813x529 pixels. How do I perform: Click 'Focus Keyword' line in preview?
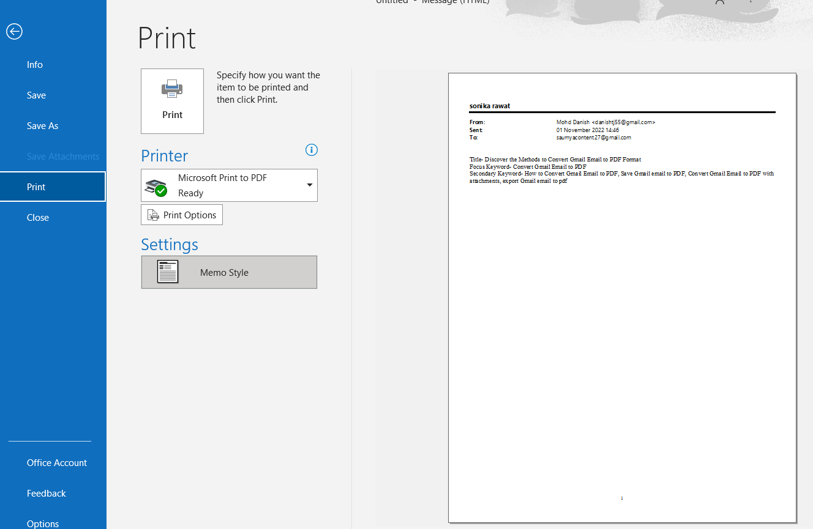pyautogui.click(x=528, y=167)
